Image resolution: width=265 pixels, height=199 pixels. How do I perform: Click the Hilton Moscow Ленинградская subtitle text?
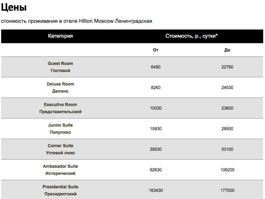pos(77,21)
